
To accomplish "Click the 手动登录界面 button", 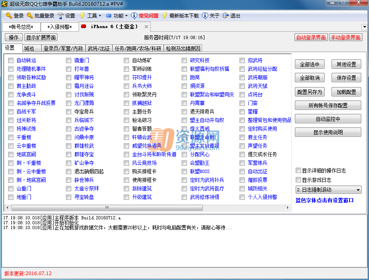I will point(345,37).
